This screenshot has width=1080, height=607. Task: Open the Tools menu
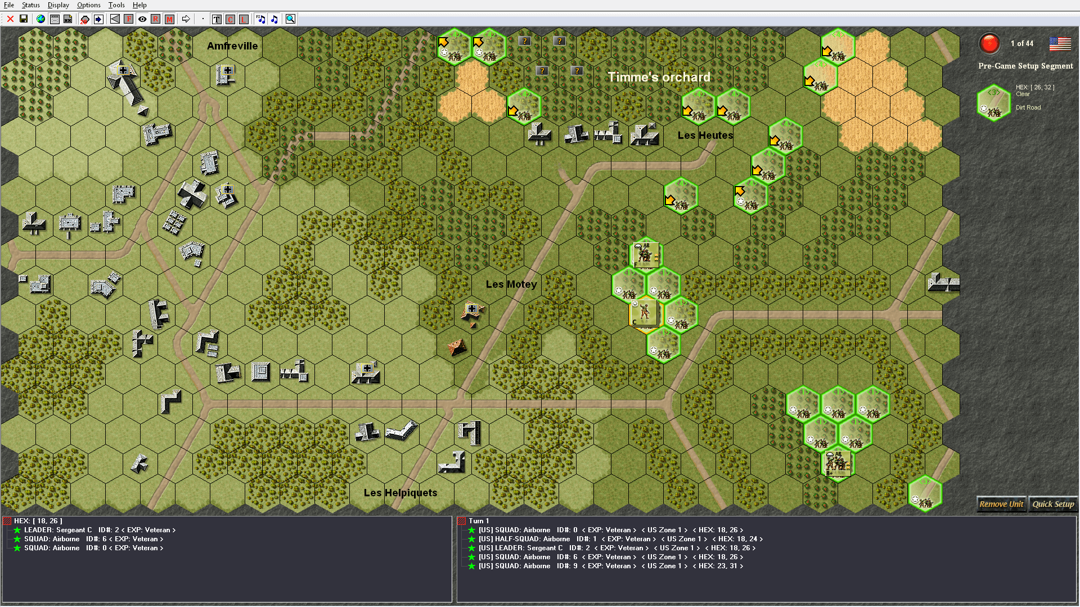click(x=116, y=5)
